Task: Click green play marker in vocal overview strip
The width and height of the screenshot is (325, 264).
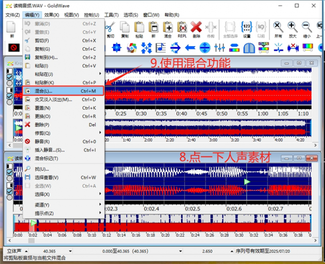Action: pos(33,223)
